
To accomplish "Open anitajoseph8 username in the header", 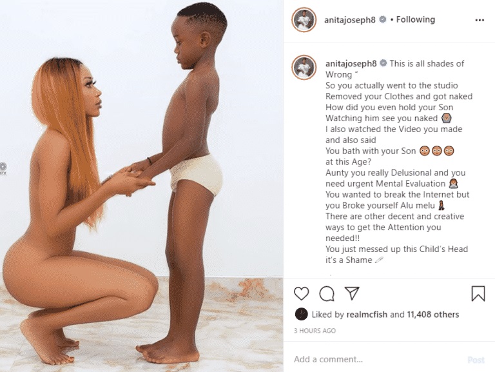I will tap(350, 20).
